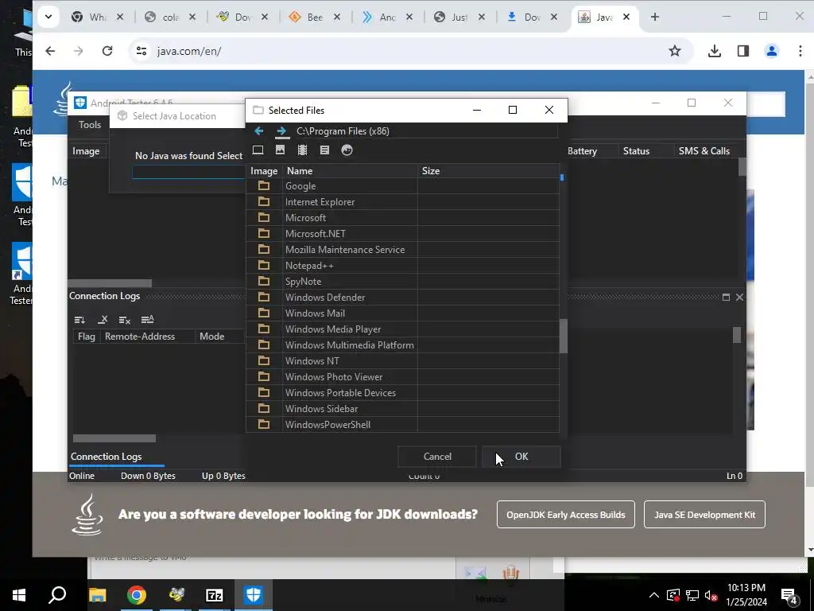The image size is (814, 611).
Task: Open File Explorer from the taskbar
Action: pos(97,595)
